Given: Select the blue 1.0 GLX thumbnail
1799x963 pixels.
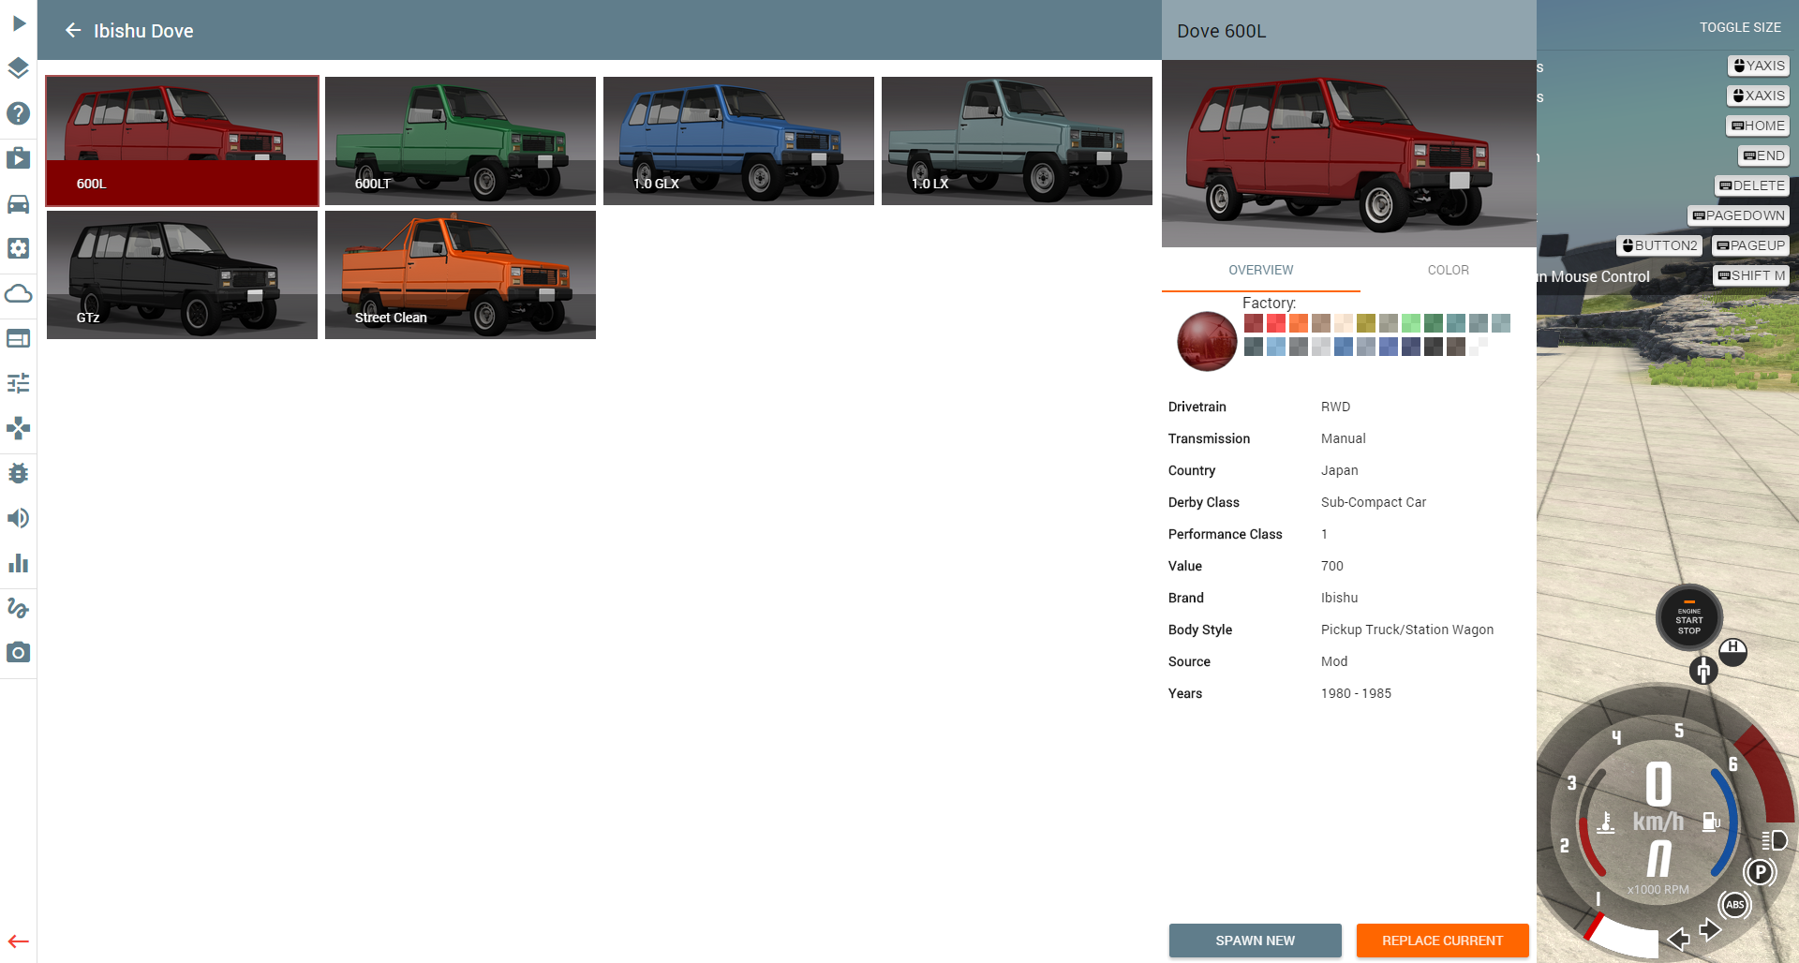Looking at the screenshot, I should 738,141.
